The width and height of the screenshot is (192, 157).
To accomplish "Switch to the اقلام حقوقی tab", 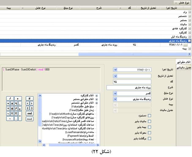I will [183, 62].
